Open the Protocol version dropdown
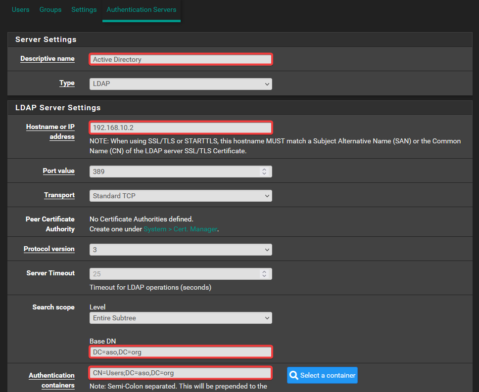The image size is (479, 392). [181, 250]
